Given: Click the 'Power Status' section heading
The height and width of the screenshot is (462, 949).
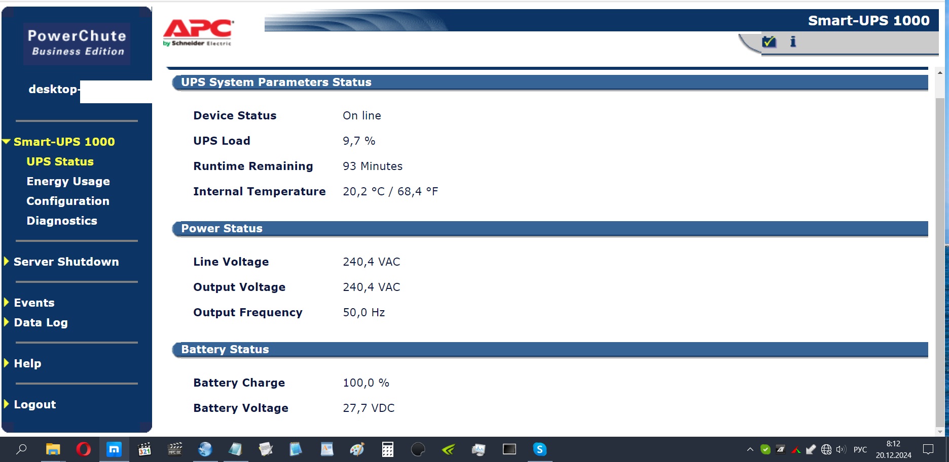Looking at the screenshot, I should pyautogui.click(x=222, y=228).
